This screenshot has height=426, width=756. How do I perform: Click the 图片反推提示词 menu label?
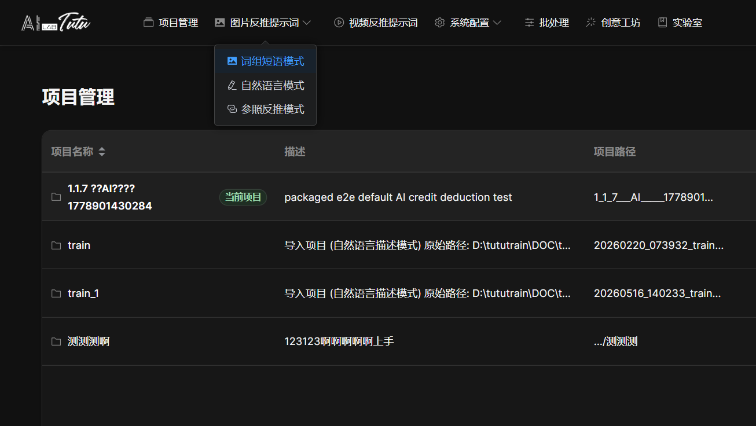pos(265,23)
